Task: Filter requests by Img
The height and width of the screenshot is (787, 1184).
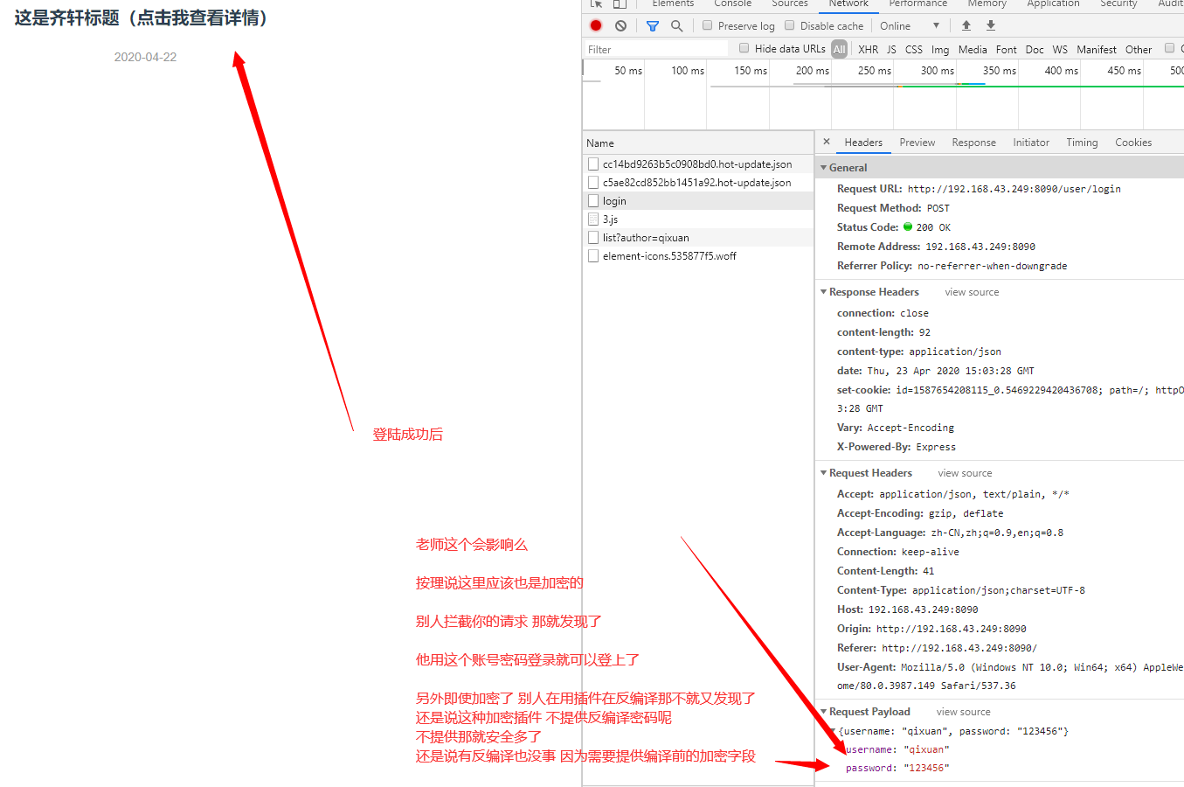Action: click(940, 50)
